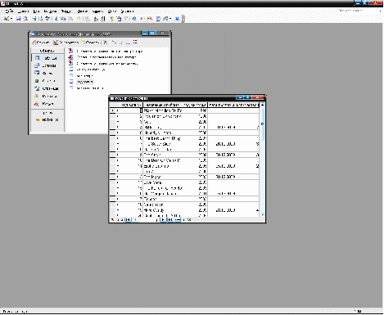Screen dimensions: 384x315
Task: Select Macros in the Objects pane
Action: [47, 97]
